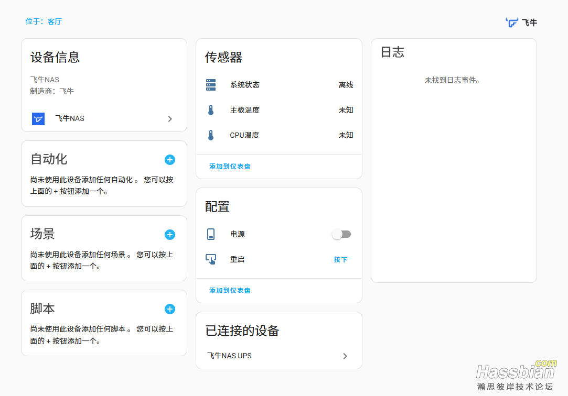Click the 传感器 card heading
568x396 pixels.
pyautogui.click(x=223, y=57)
